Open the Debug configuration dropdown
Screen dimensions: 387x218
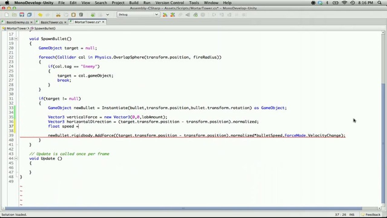click(x=138, y=15)
